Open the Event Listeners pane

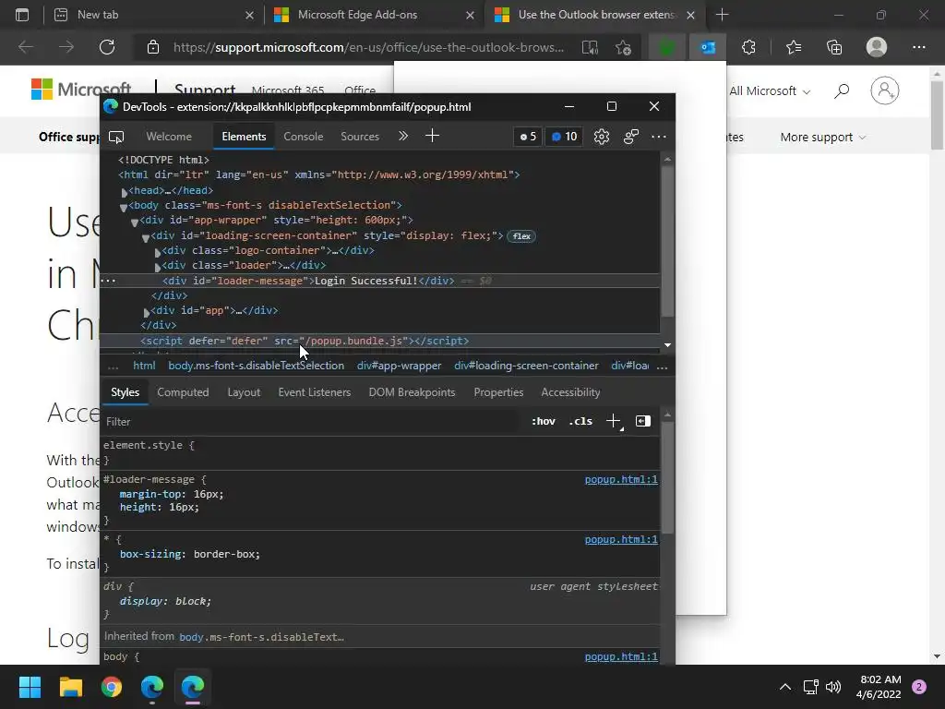pyautogui.click(x=314, y=392)
